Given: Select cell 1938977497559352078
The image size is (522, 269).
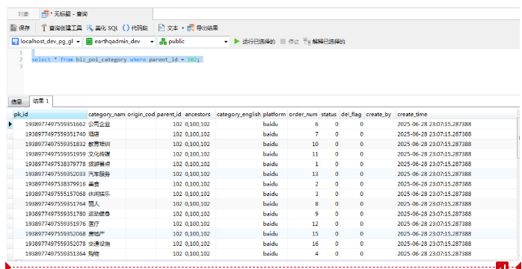Looking at the screenshot, I should tap(50, 244).
